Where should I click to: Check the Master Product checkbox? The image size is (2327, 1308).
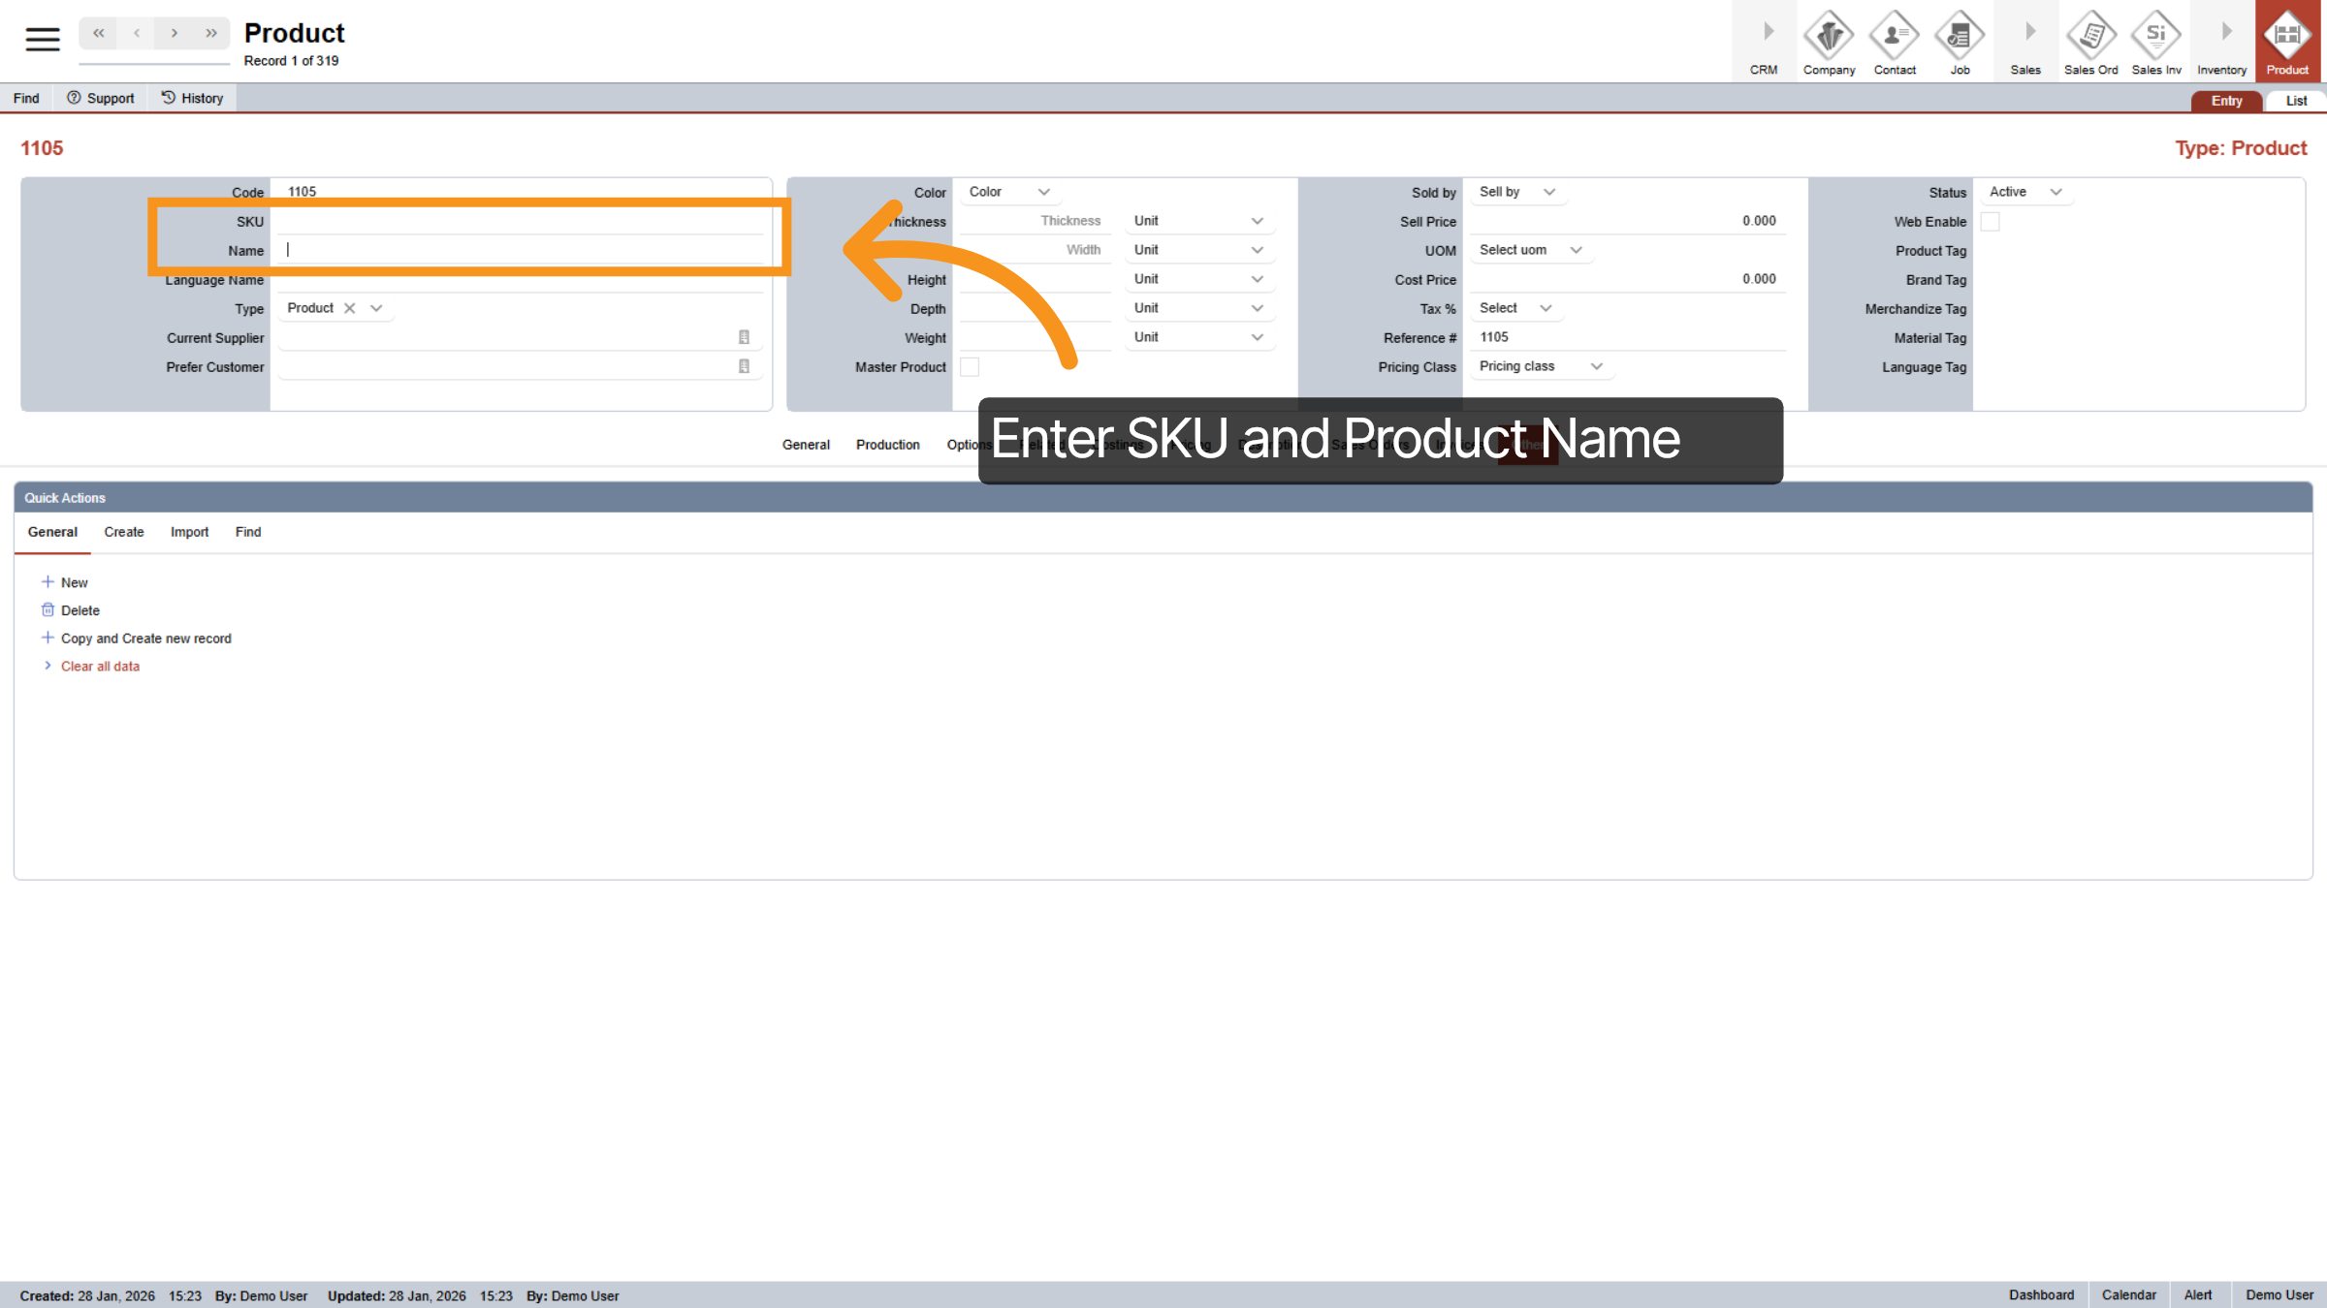(971, 366)
